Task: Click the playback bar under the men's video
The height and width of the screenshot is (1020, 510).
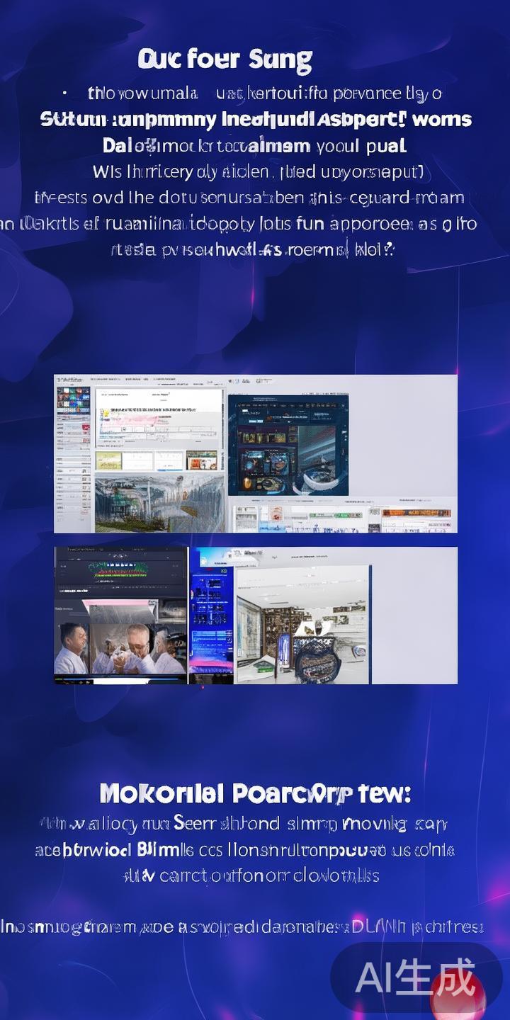Action: coord(120,680)
